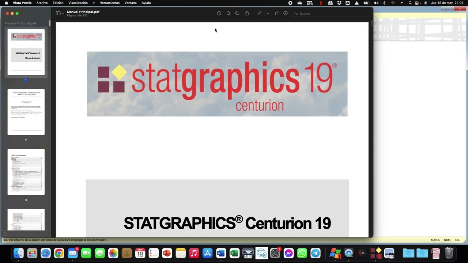Open the Ir menu

coord(94,3)
